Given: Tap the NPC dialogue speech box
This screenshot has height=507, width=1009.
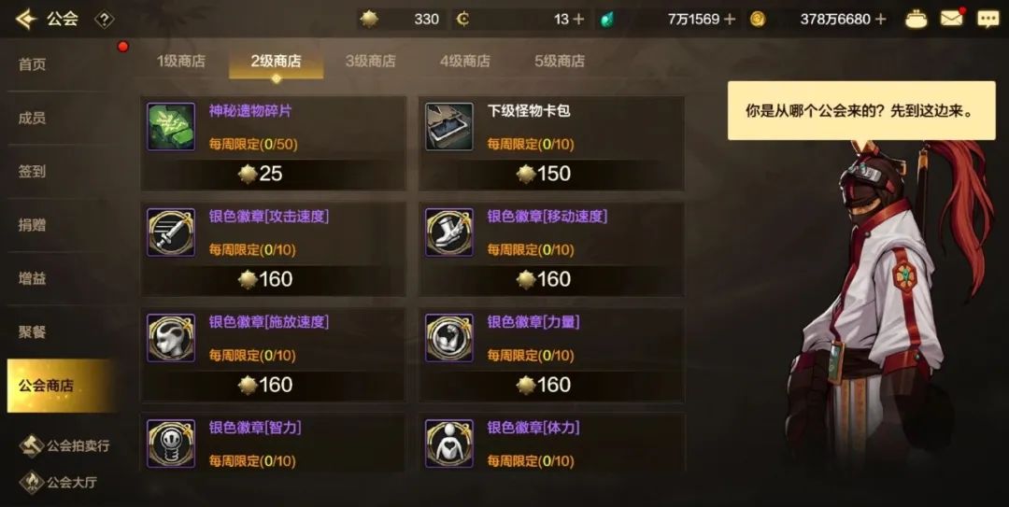Looking at the screenshot, I should coord(861,111).
